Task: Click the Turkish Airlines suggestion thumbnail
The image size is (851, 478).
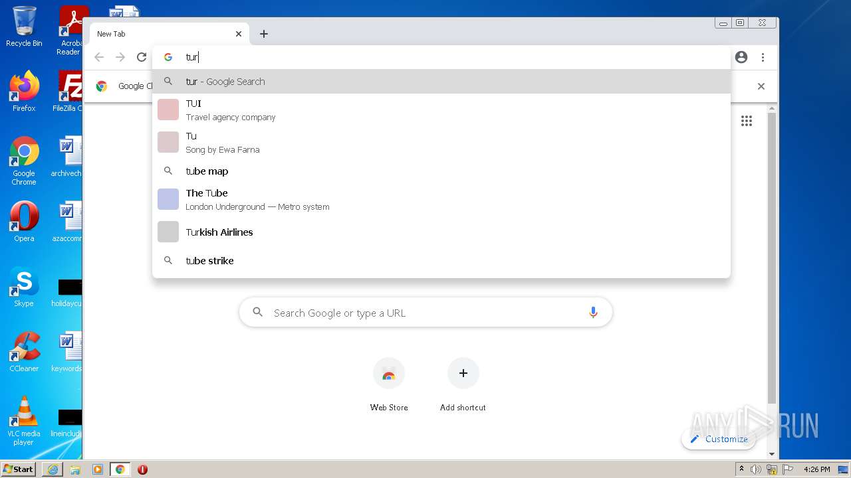Action: (x=168, y=232)
